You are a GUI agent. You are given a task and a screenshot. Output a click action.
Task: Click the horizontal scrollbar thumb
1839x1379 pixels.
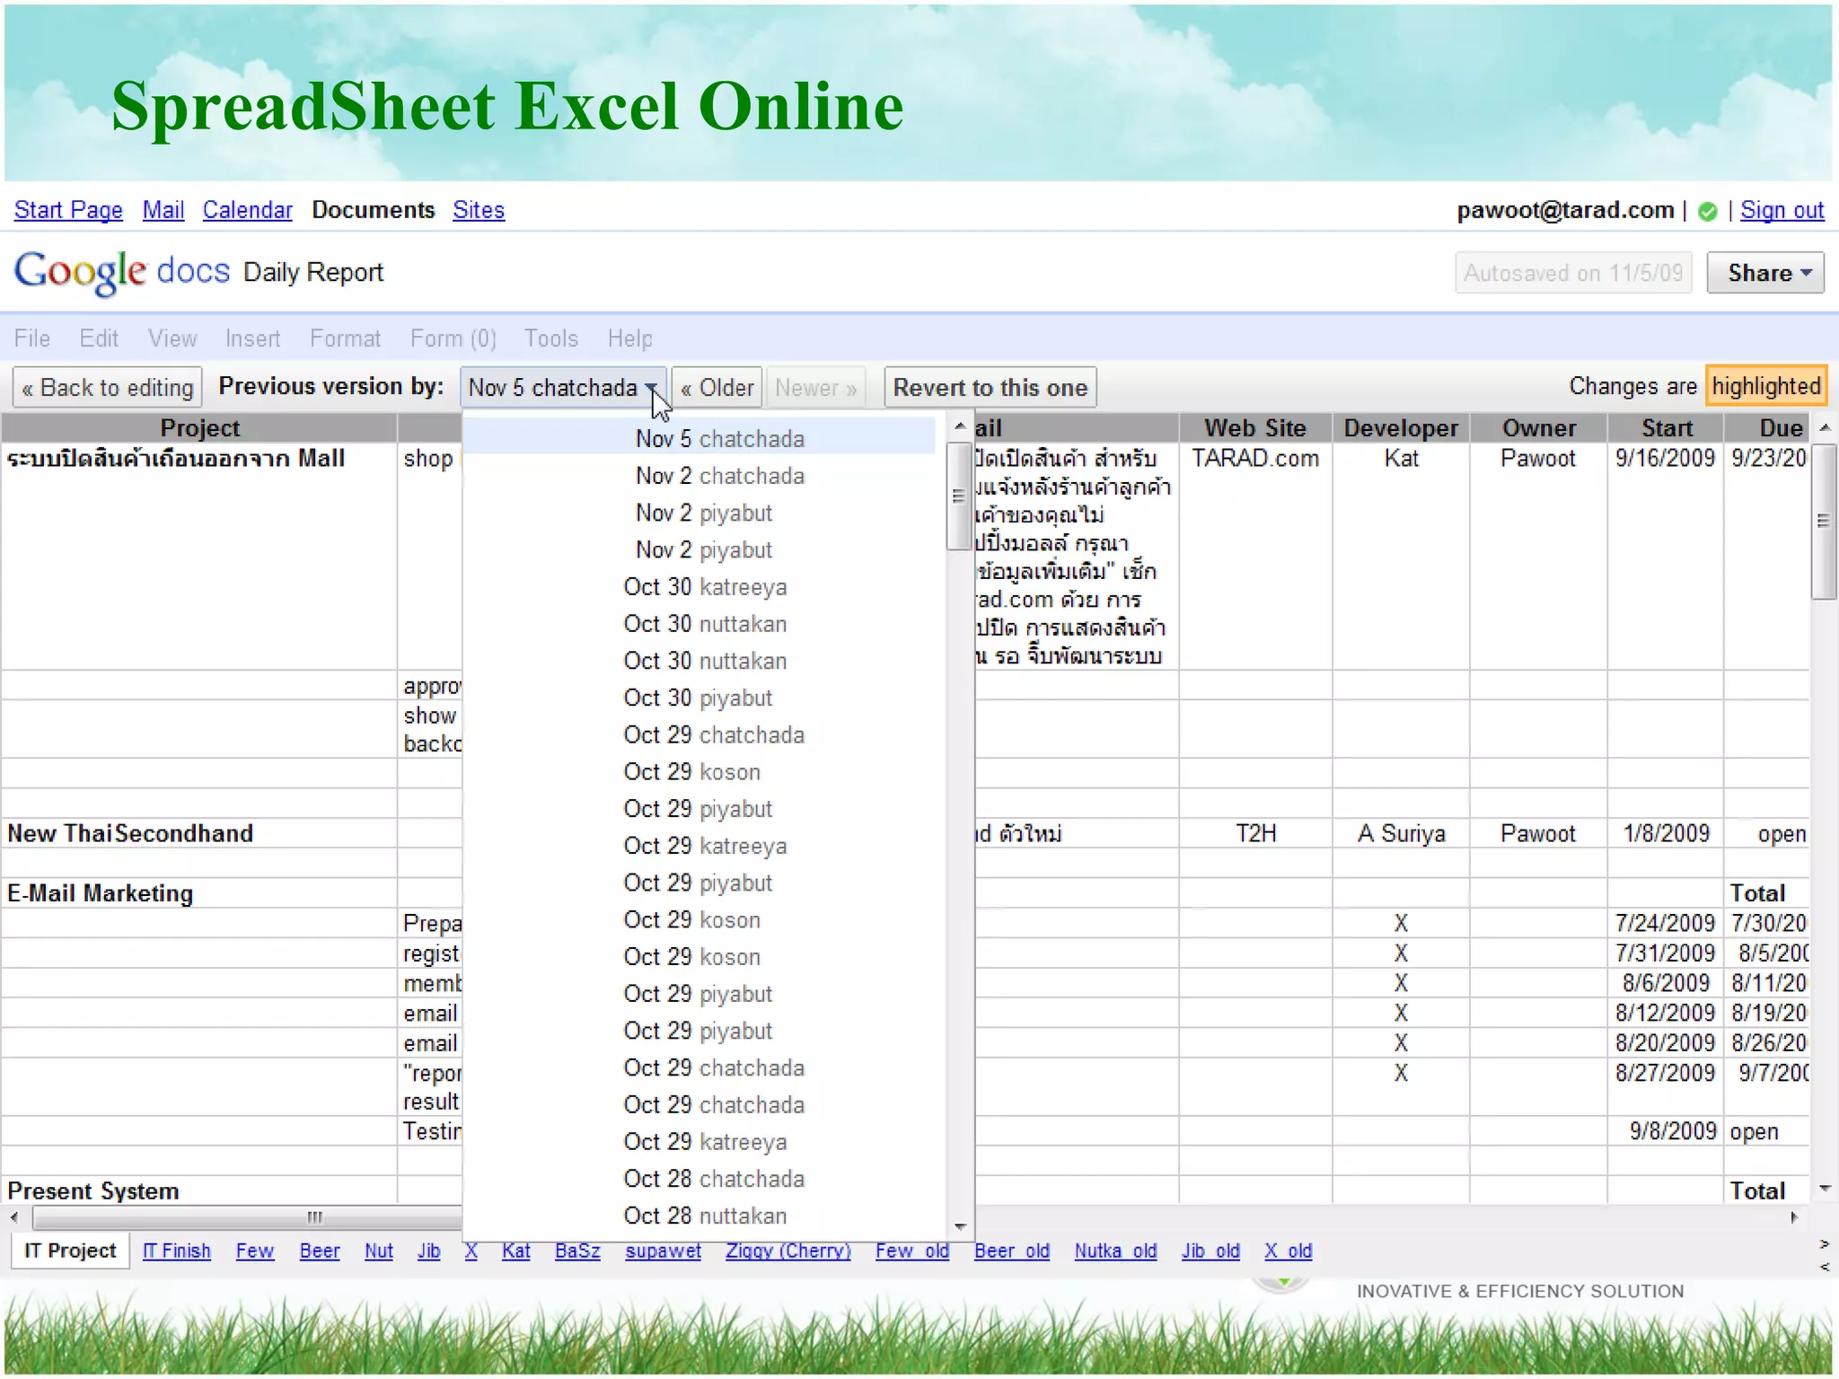click(247, 1218)
